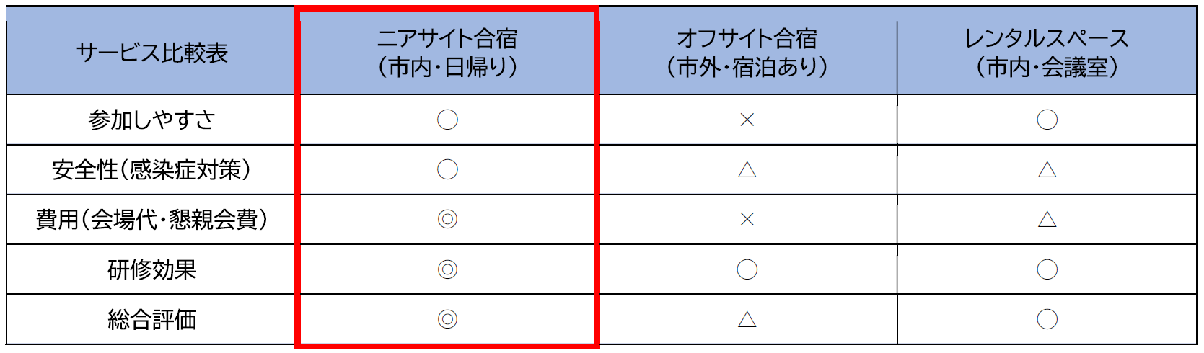Select the 参加しやすさ row label
The width and height of the screenshot is (1204, 353).
click(x=151, y=120)
